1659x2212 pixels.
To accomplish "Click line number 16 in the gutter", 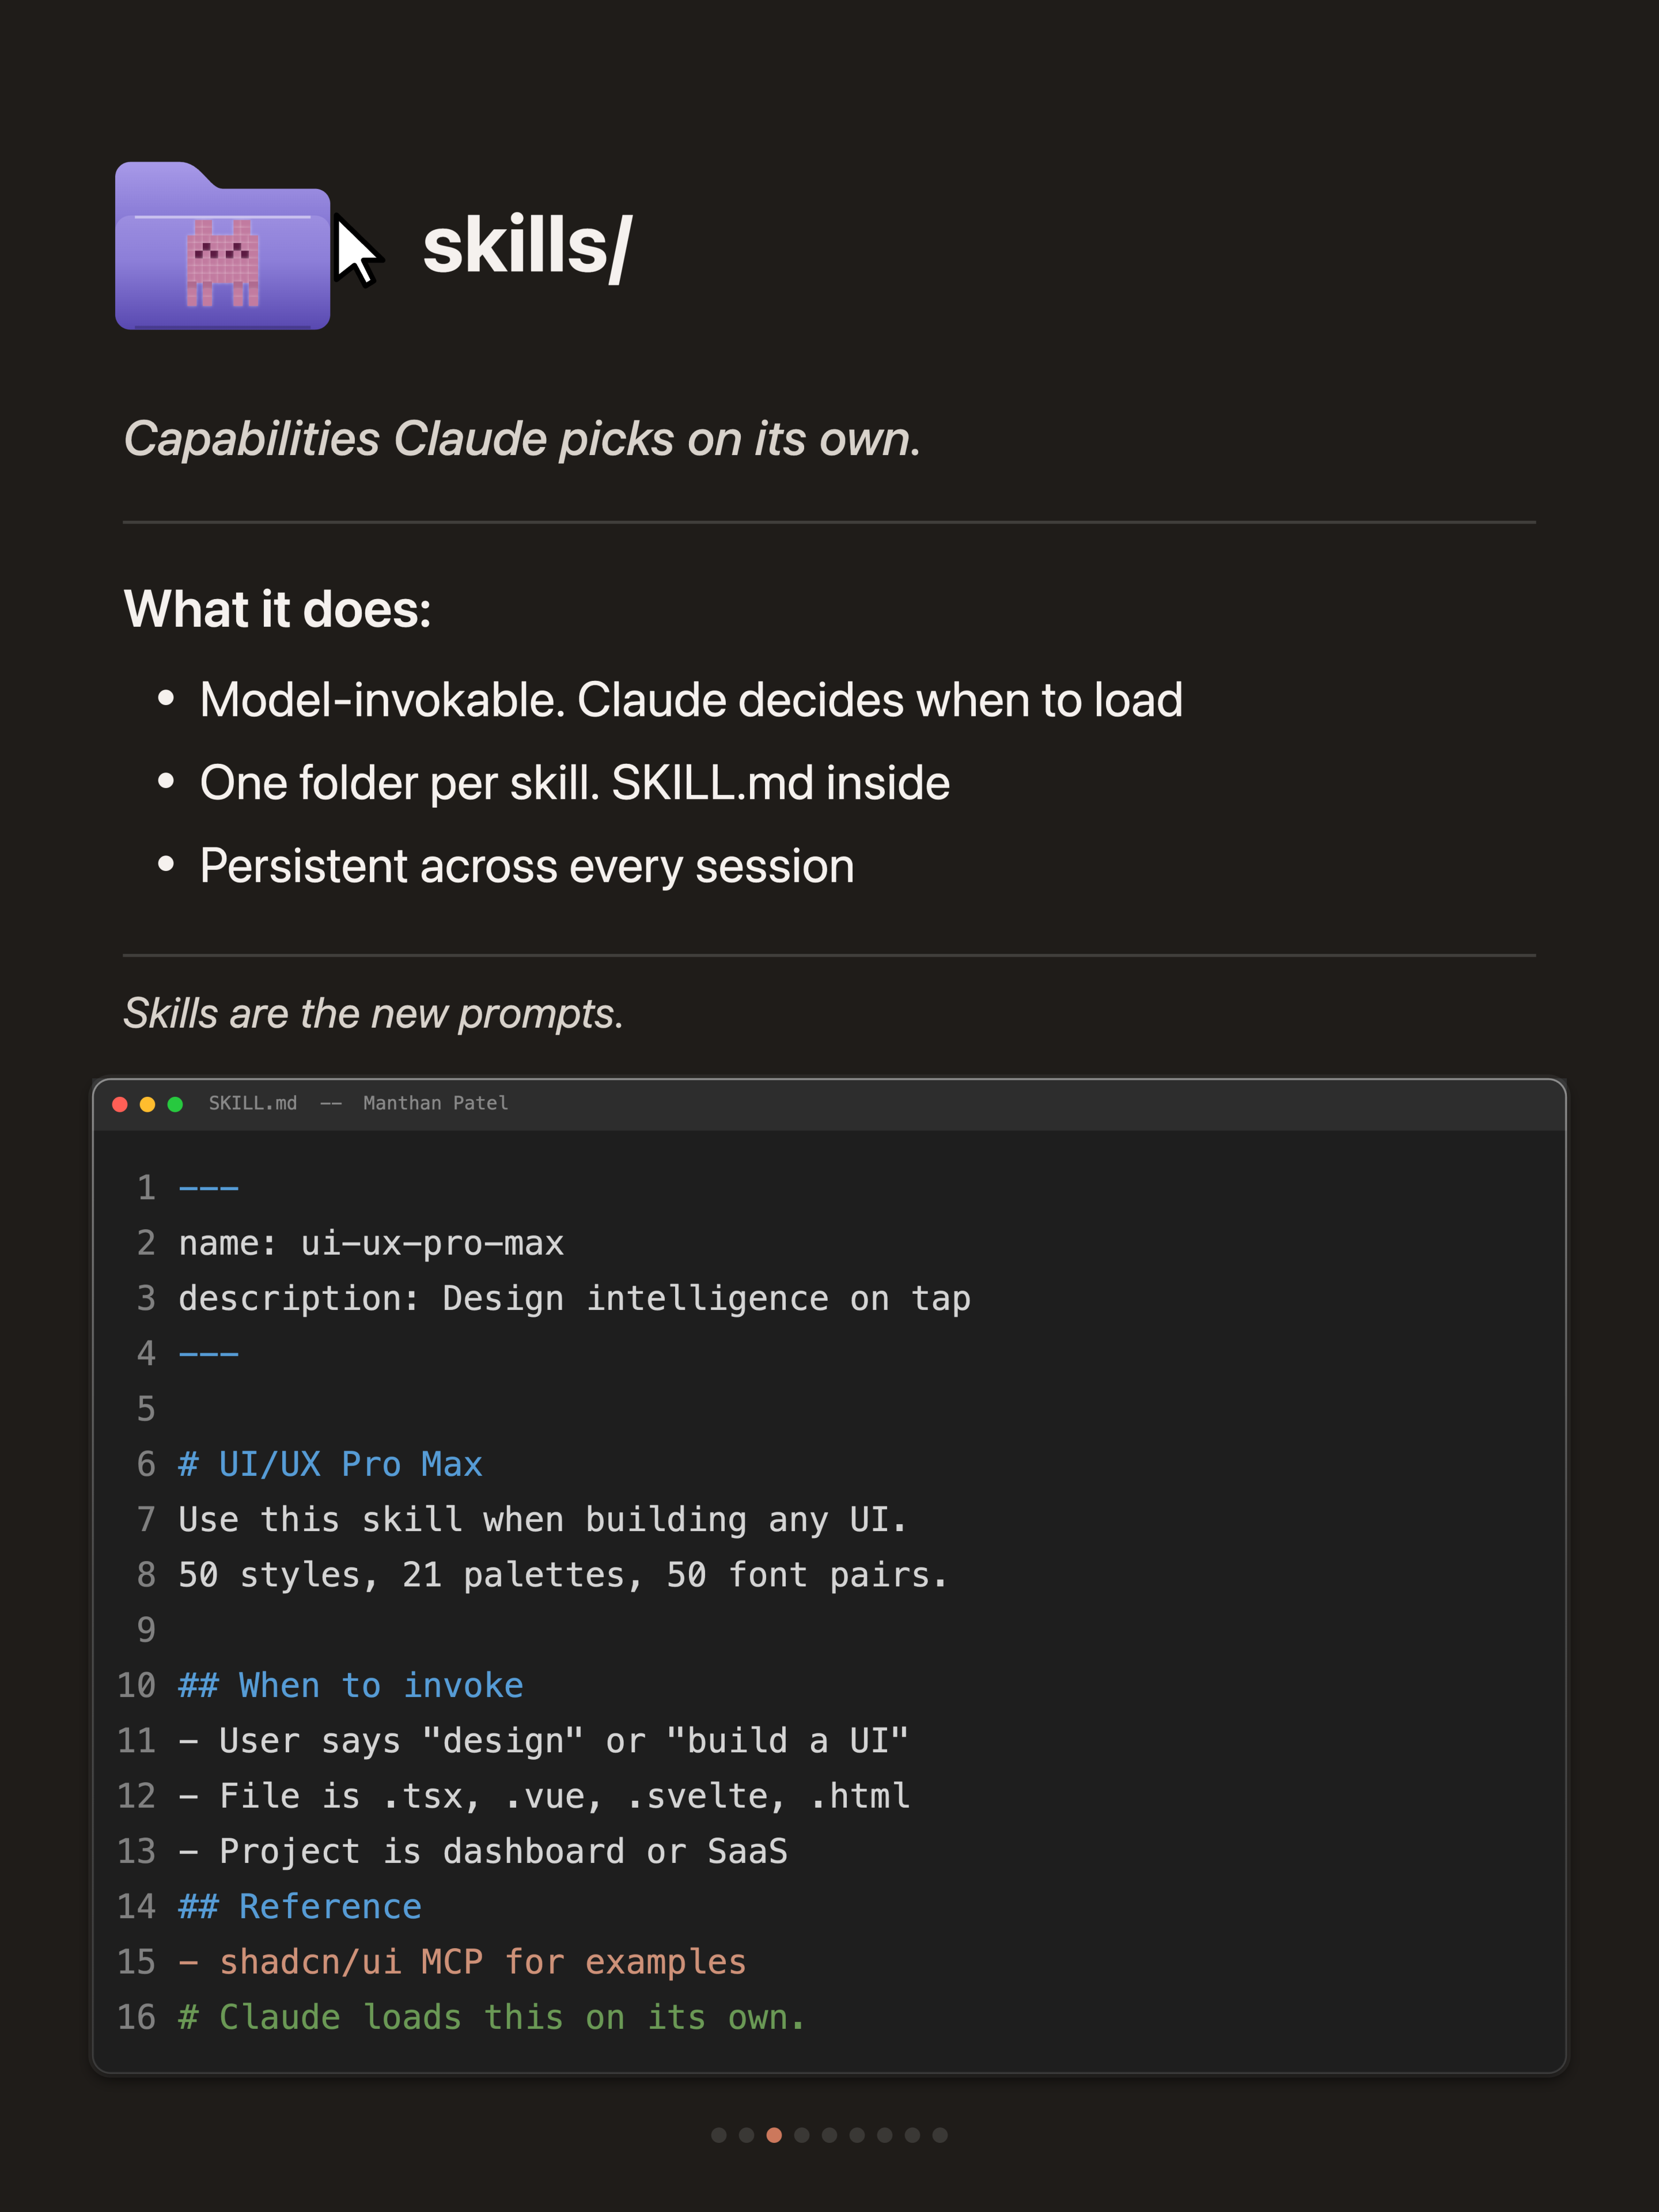I will point(137,2017).
